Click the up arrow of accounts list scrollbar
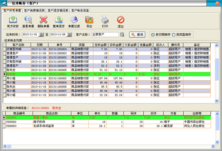Screen dimensions: 222x151 (x=217, y=46)
